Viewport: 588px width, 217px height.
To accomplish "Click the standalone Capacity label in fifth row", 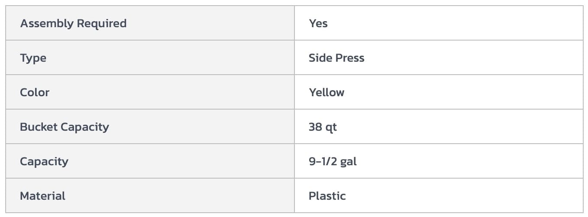I will click(x=44, y=161).
